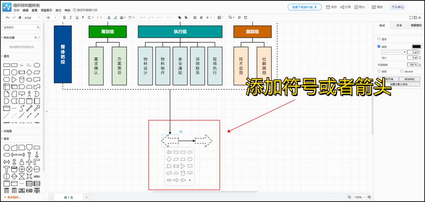Click the 分享 share button

pyautogui.click(x=345, y=7)
